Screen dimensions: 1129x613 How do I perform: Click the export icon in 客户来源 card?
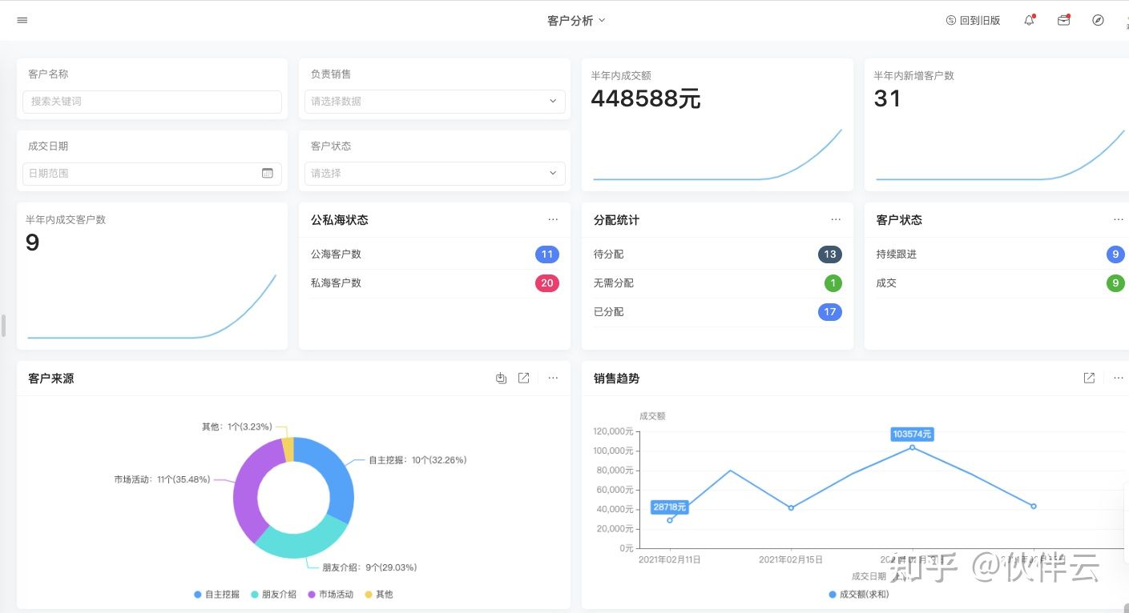tap(501, 378)
